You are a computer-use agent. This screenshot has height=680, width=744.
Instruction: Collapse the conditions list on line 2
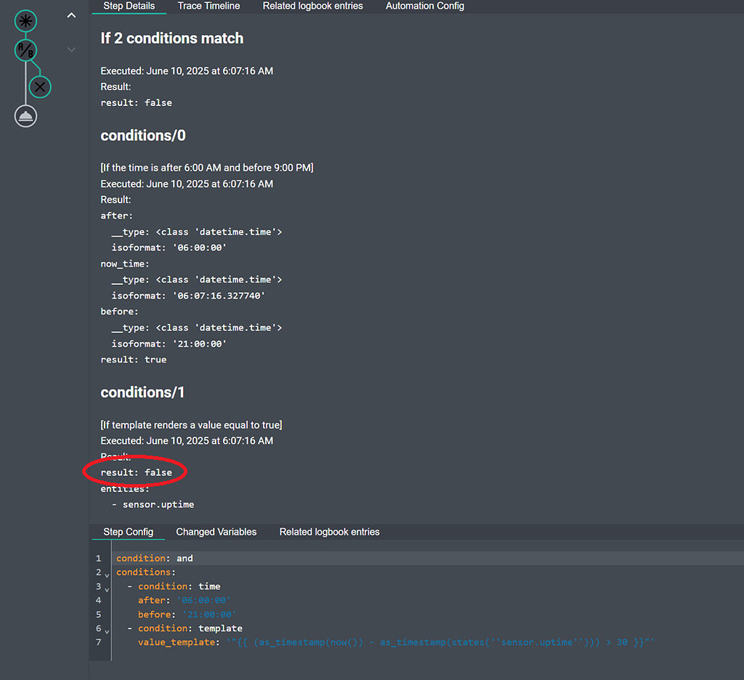pyautogui.click(x=107, y=574)
